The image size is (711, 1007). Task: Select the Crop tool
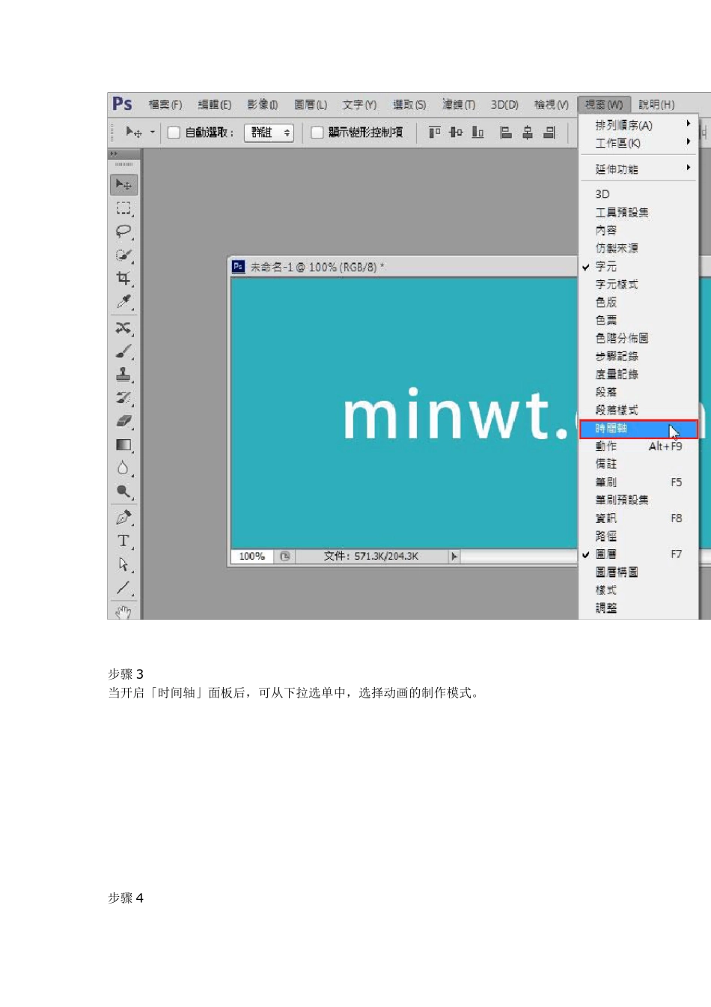tap(123, 279)
